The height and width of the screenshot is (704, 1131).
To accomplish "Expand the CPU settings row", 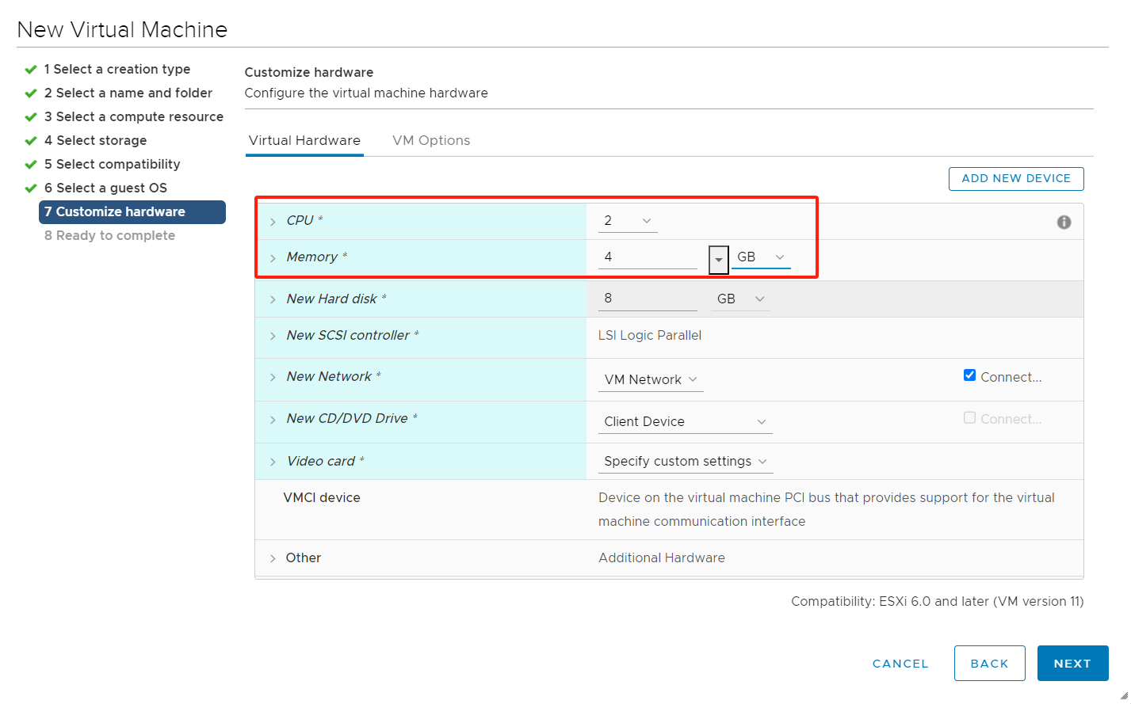I will click(x=273, y=222).
